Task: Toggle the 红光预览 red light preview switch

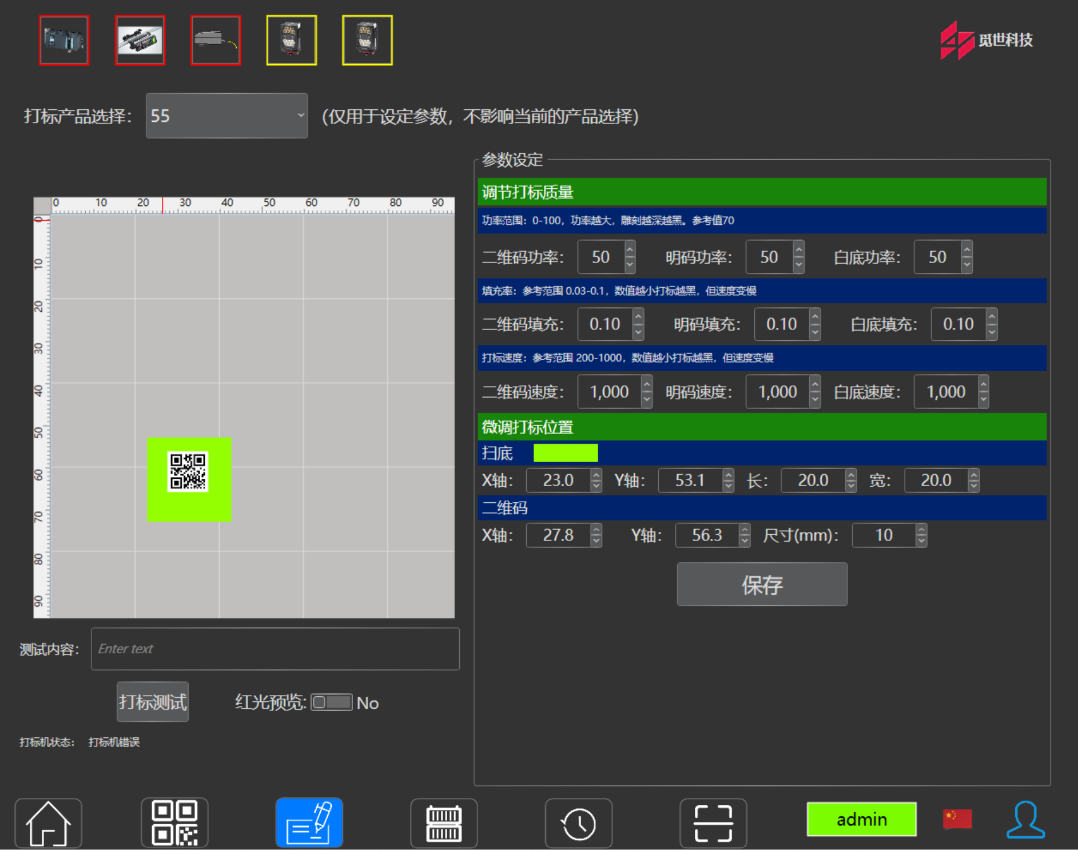Action: point(332,702)
